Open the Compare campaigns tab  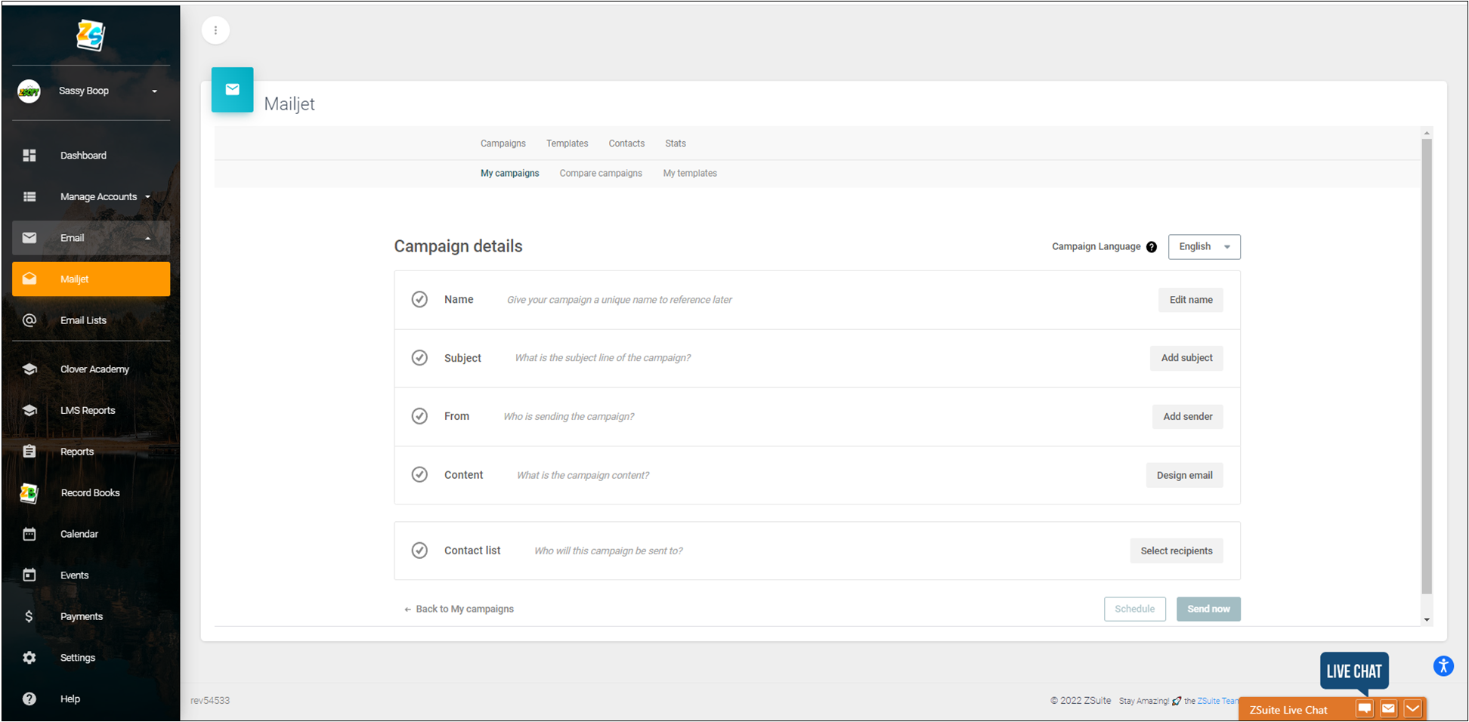(x=601, y=174)
